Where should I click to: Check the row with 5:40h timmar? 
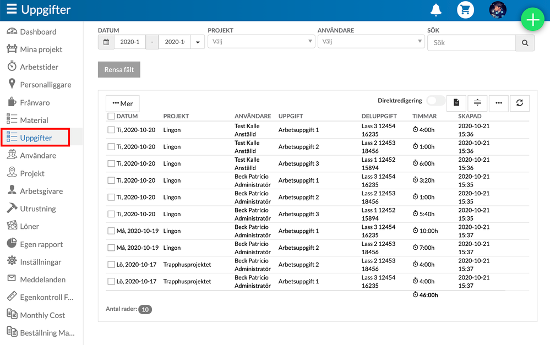[x=111, y=214]
